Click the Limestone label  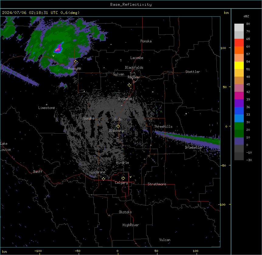(47, 108)
